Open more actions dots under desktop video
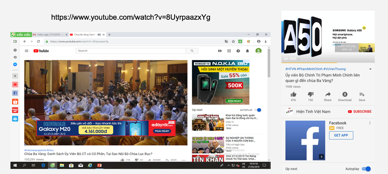 (184, 160)
